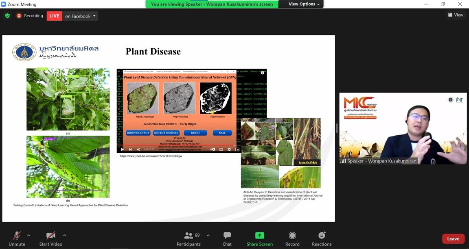Start recording with the Record button
This screenshot has width=469, height=249.
(292, 239)
